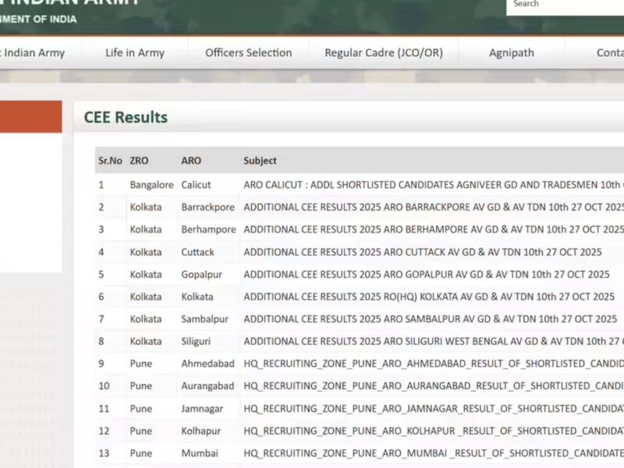Open ARO Gopalpur additional CEE result

(427, 275)
